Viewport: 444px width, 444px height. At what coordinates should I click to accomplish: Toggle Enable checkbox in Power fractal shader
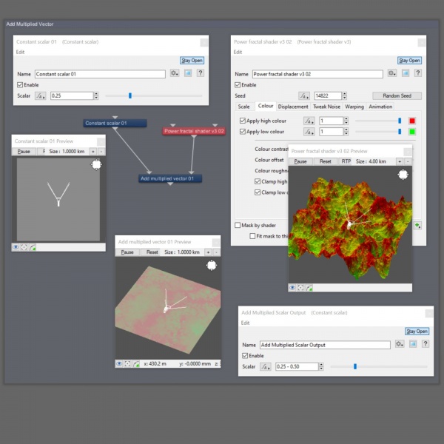(x=238, y=85)
